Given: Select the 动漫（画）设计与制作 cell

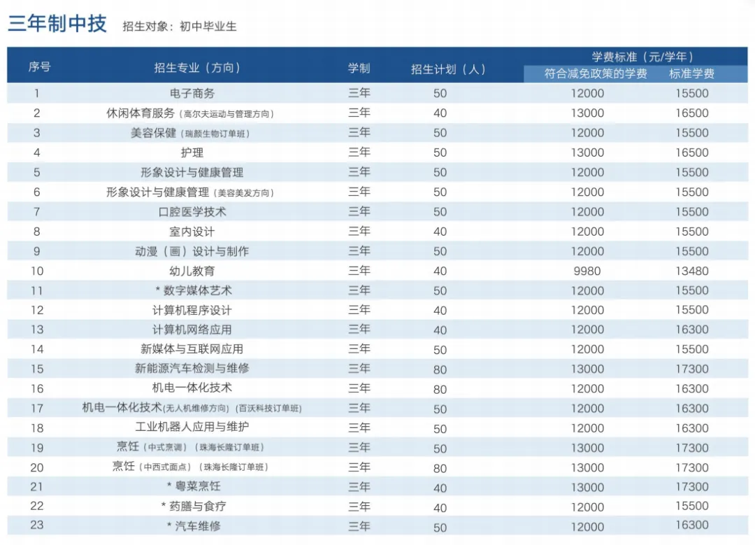Looking at the screenshot, I should (192, 252).
